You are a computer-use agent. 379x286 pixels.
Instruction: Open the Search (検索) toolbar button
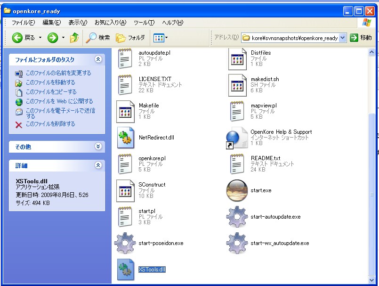98,38
